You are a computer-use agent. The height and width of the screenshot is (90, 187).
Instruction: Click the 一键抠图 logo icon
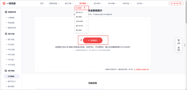click(x=4, y=3)
